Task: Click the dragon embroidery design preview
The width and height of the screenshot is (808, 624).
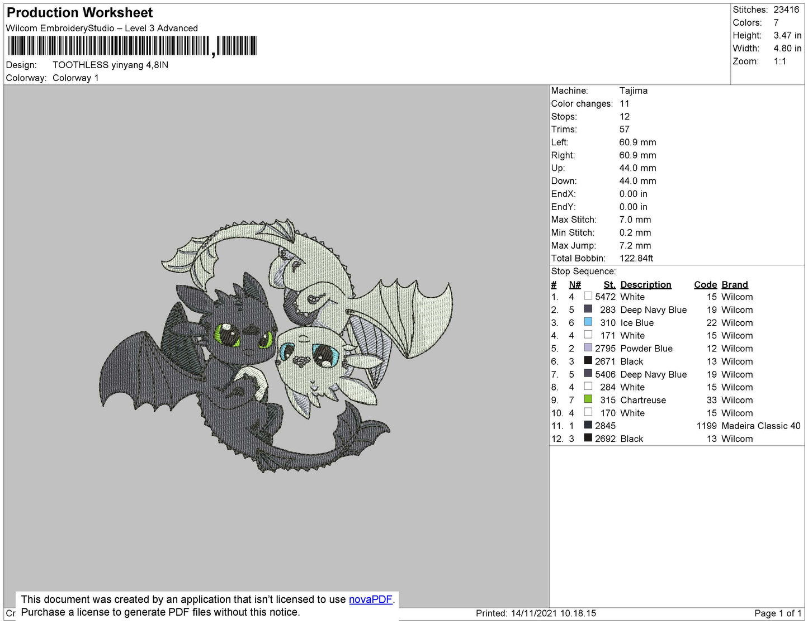Action: [x=276, y=345]
